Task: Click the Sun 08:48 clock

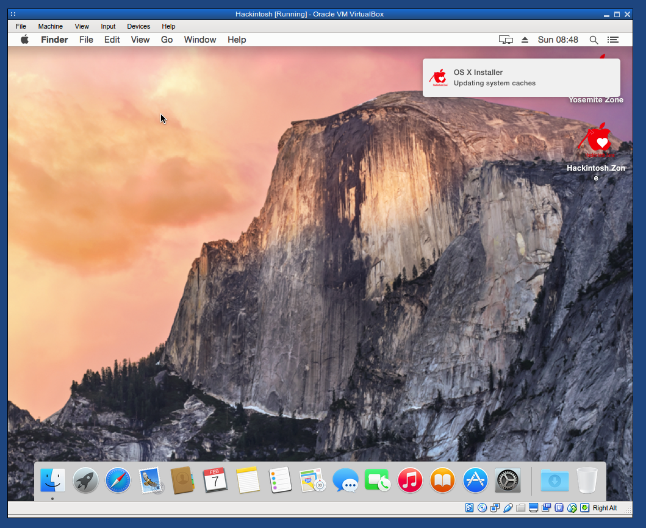Action: pos(558,40)
